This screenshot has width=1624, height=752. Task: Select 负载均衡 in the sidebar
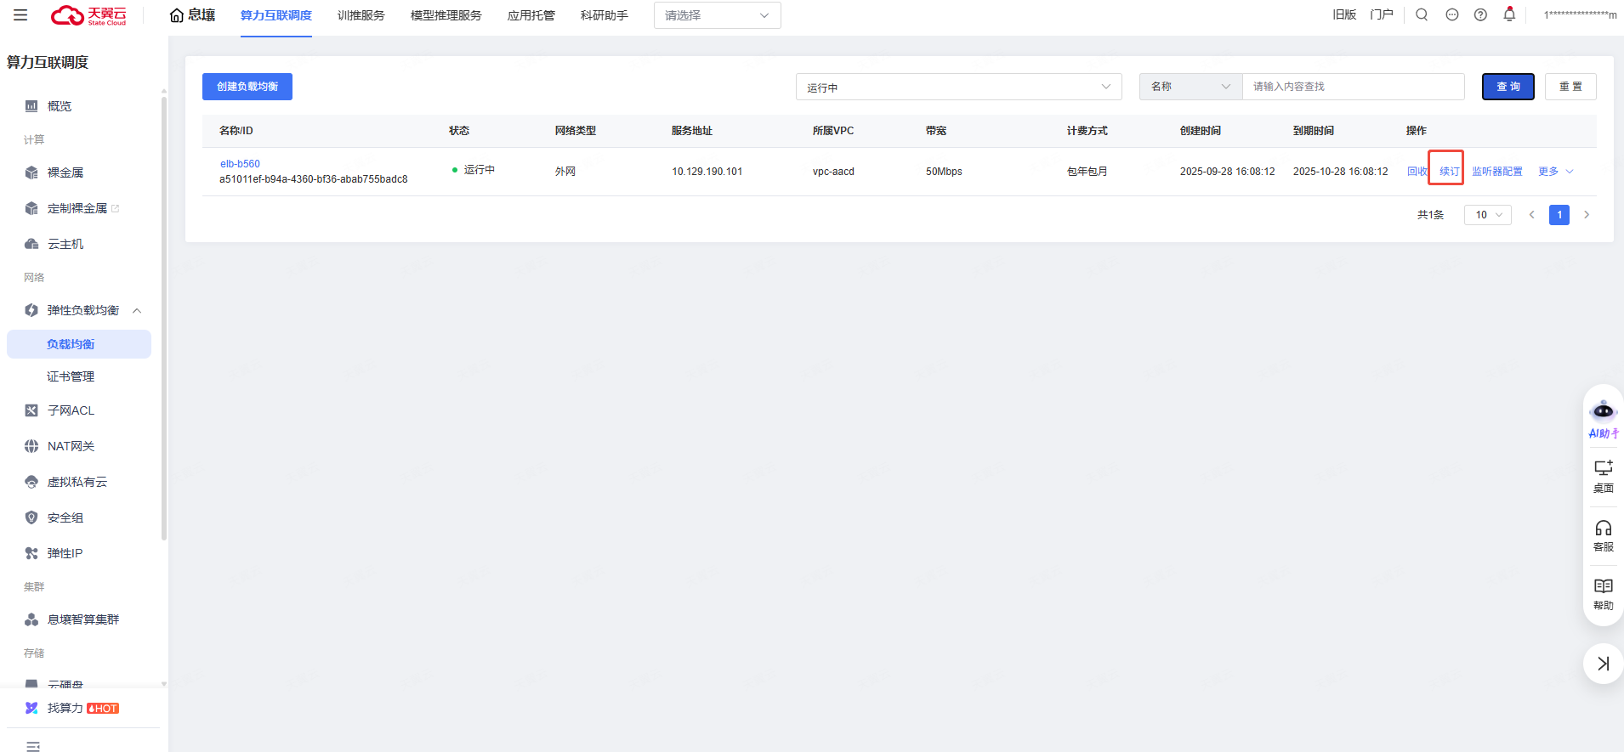tap(79, 344)
